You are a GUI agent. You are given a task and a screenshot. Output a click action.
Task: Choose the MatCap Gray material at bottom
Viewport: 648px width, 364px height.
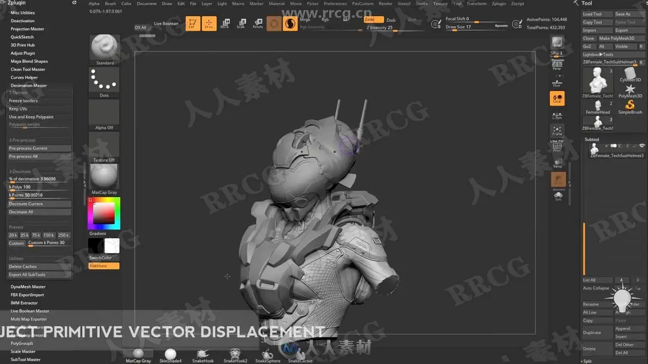(x=138, y=355)
